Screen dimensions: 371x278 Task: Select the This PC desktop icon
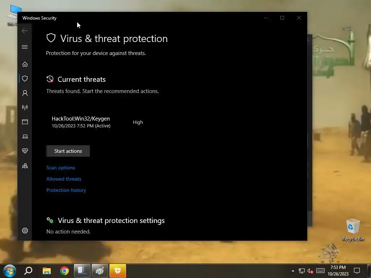click(x=12, y=15)
